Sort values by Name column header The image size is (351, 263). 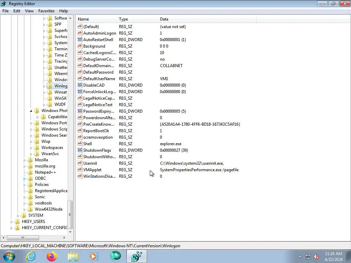(x=96, y=19)
